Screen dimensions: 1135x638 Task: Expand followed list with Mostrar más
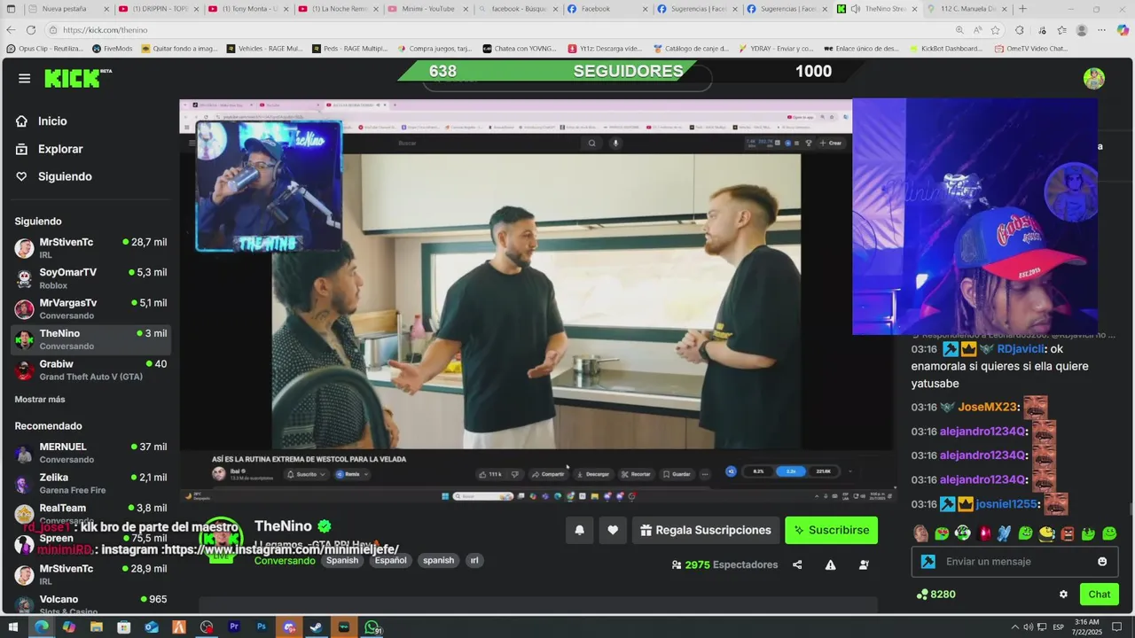pyautogui.click(x=40, y=400)
